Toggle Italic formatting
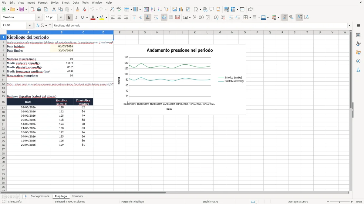The width and height of the screenshot is (364, 204). click(x=76, y=18)
